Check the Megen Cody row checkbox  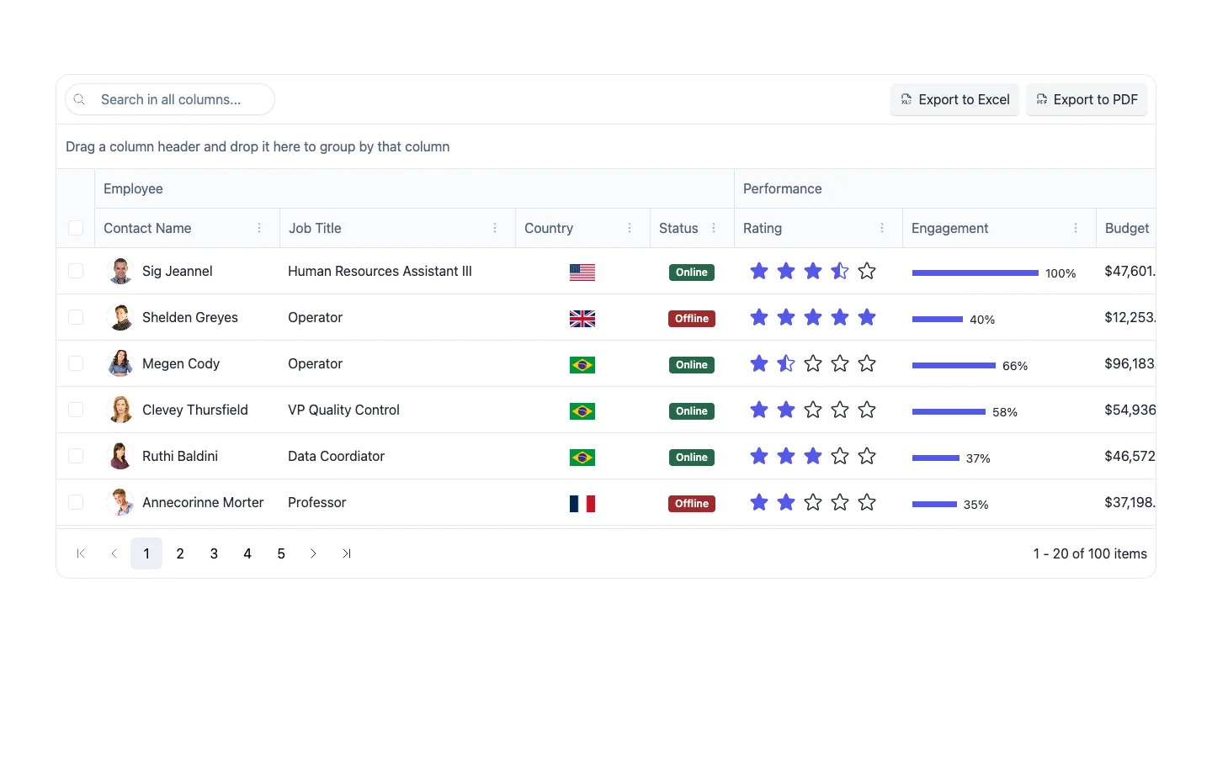76,363
